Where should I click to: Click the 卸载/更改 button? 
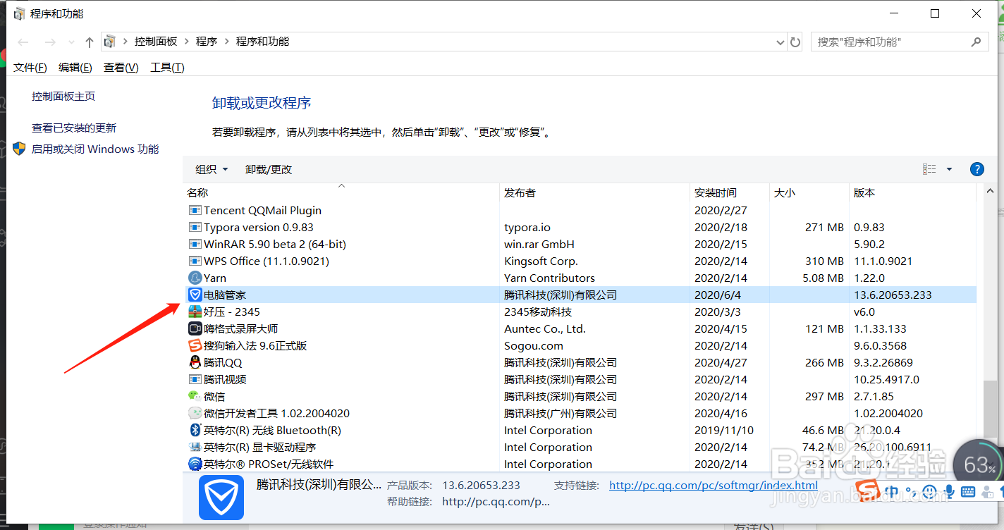[269, 169]
